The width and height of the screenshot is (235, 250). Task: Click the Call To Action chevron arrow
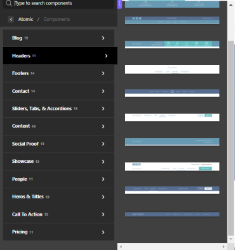coord(103,214)
